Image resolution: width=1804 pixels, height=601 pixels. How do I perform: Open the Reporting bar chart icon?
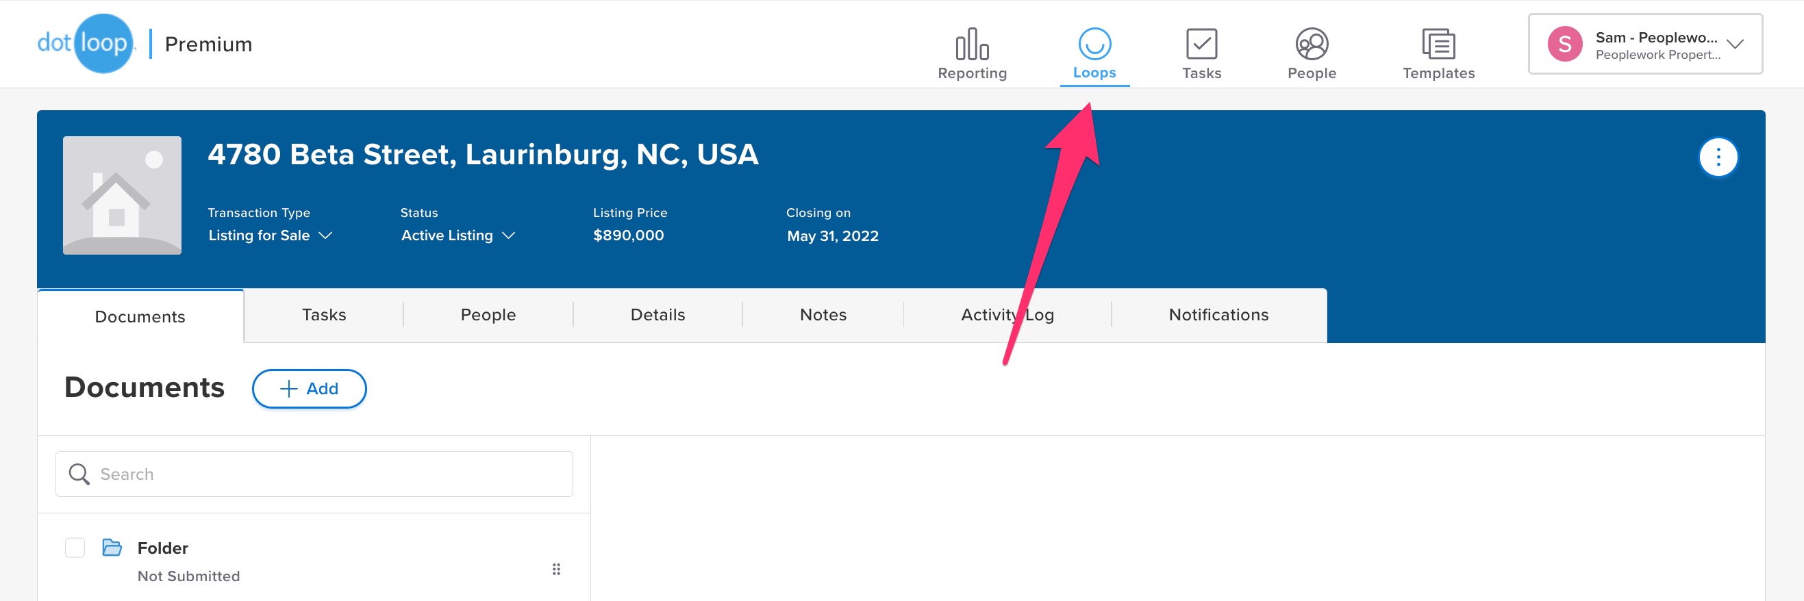971,44
